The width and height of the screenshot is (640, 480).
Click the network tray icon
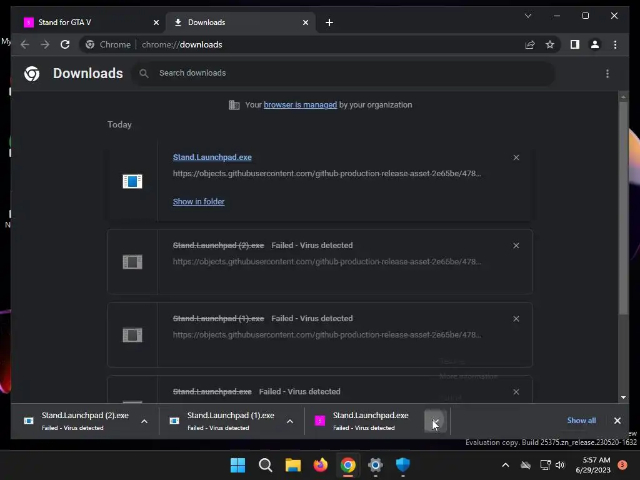pos(545,465)
